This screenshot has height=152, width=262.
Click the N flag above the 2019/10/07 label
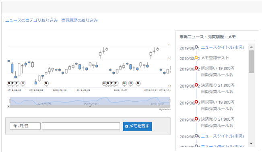click(x=124, y=83)
